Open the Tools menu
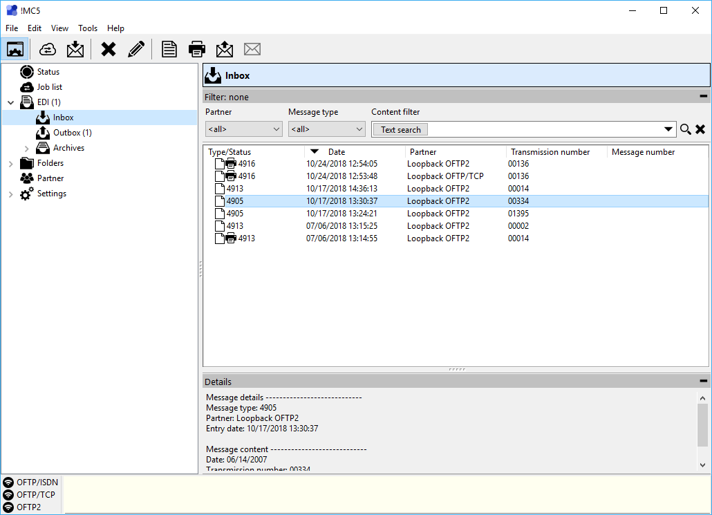Viewport: 712px width, 515px height. pos(88,28)
